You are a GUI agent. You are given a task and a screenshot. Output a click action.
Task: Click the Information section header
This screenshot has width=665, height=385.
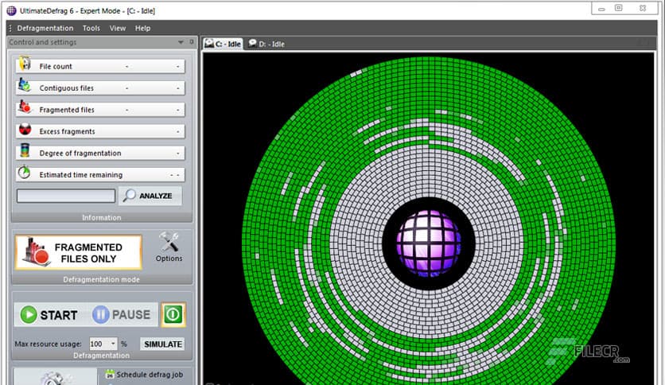point(101,217)
